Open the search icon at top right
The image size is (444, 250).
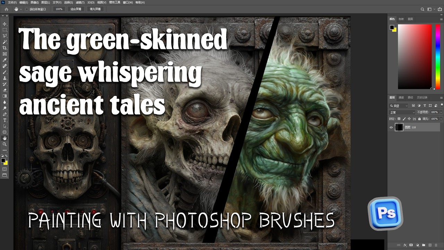[x=422, y=9]
